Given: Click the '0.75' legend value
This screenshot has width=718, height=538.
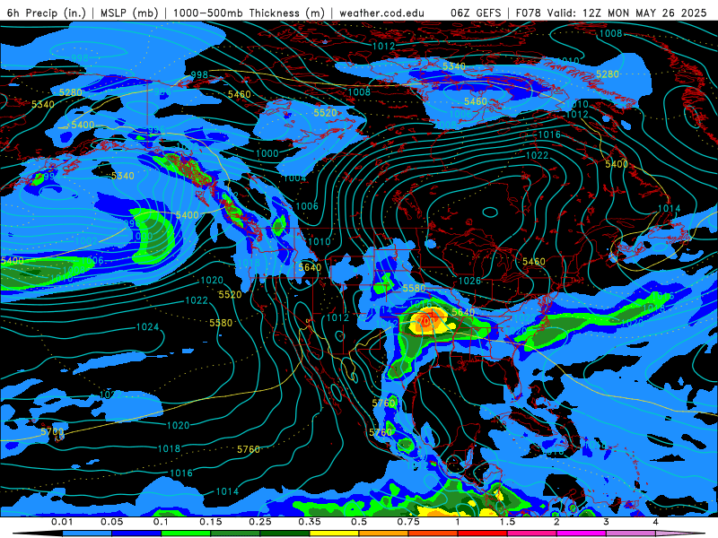Looking at the screenshot, I should click(408, 522).
